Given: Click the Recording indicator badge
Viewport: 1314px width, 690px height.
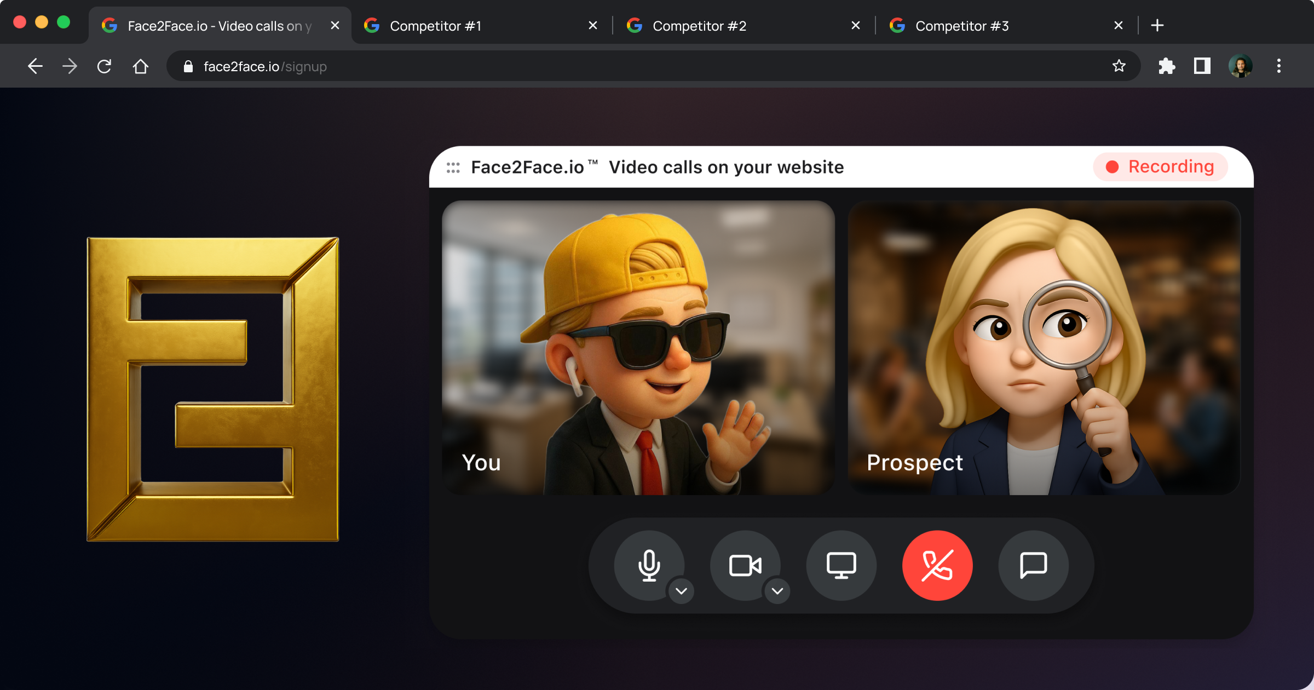Looking at the screenshot, I should tap(1160, 166).
